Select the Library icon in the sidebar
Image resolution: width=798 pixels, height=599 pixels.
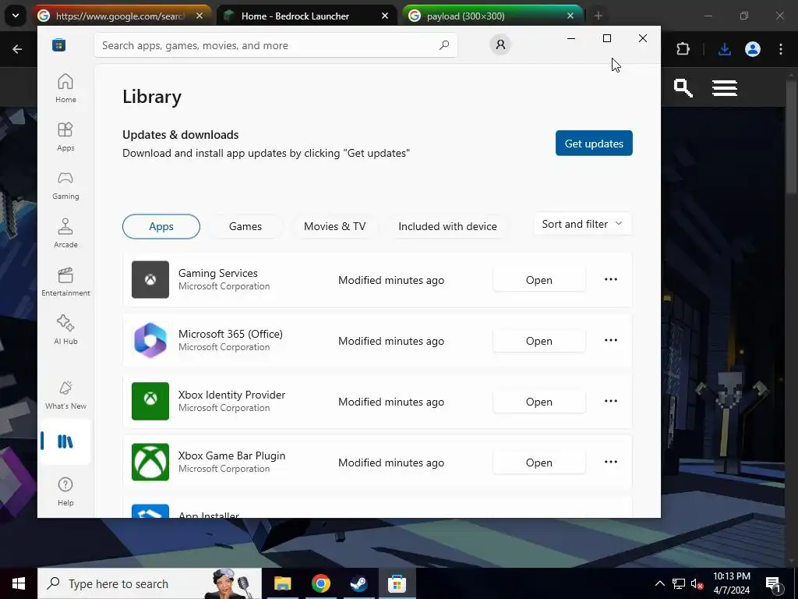(x=65, y=441)
